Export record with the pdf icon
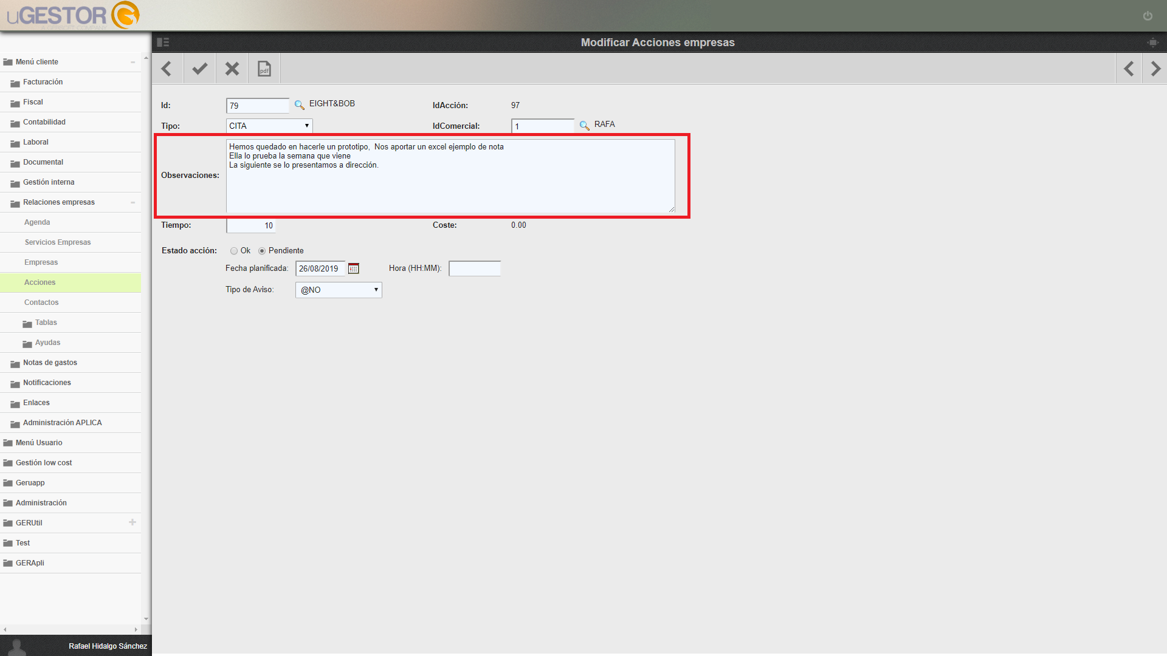Screen dimensions: 1167x656 point(264,69)
